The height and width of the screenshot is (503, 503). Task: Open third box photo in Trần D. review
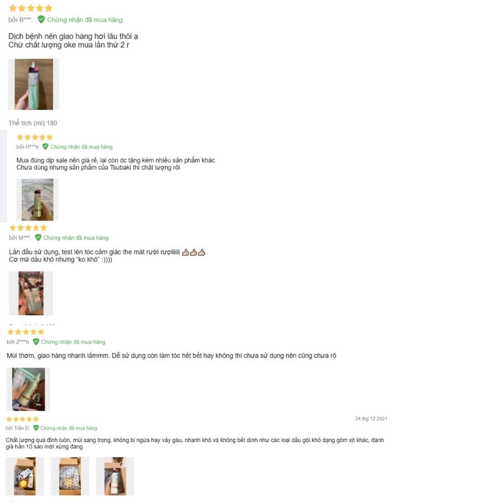[x=115, y=476]
